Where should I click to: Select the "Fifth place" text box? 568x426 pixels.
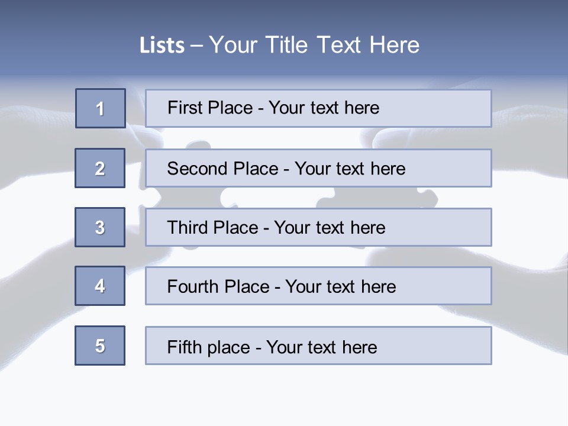[318, 346]
